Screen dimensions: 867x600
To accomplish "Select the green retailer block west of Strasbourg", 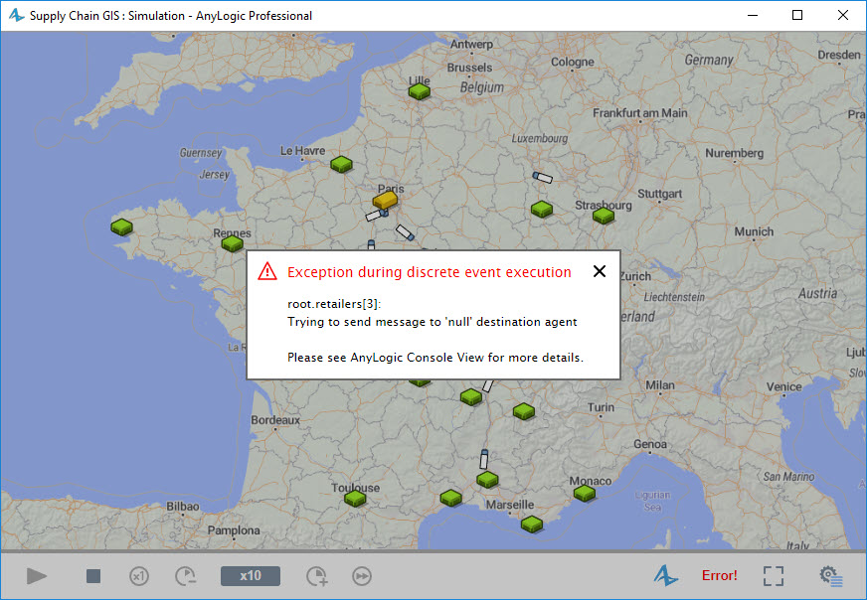I will [542, 209].
